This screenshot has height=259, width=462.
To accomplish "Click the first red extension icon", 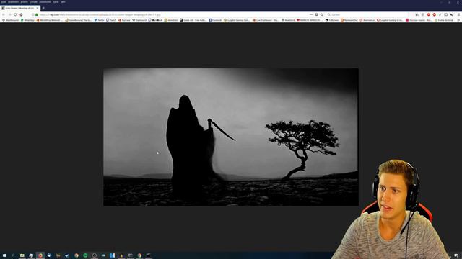I will (x=428, y=14).
